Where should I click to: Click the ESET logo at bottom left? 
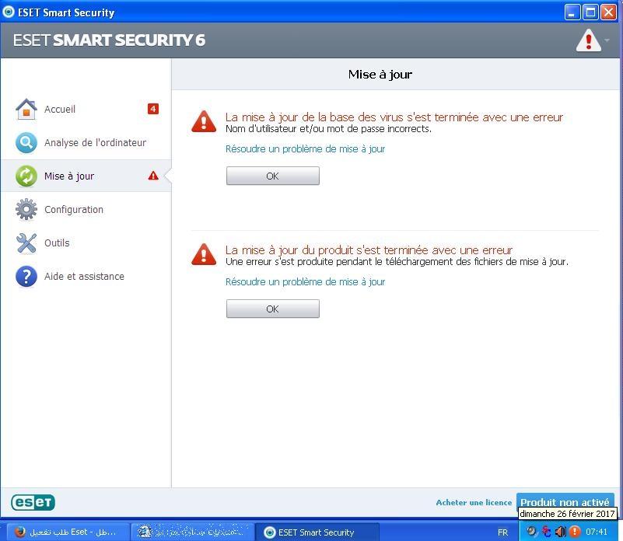point(33,502)
